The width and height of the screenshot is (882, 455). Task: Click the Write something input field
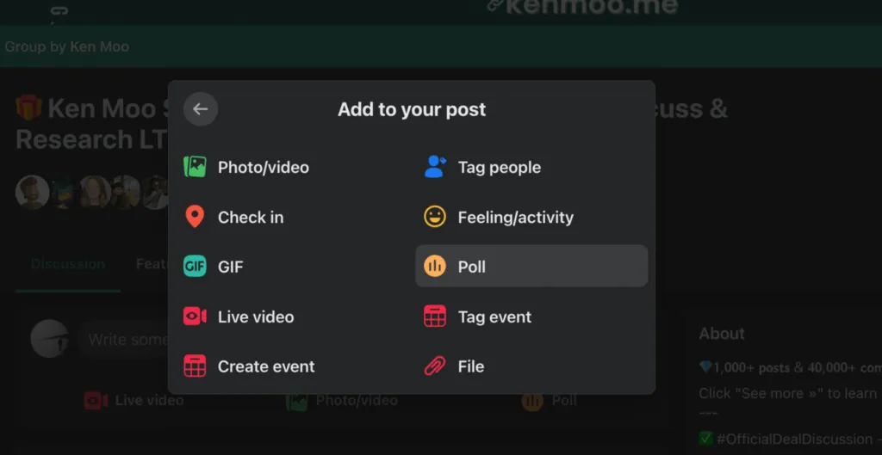(125, 340)
